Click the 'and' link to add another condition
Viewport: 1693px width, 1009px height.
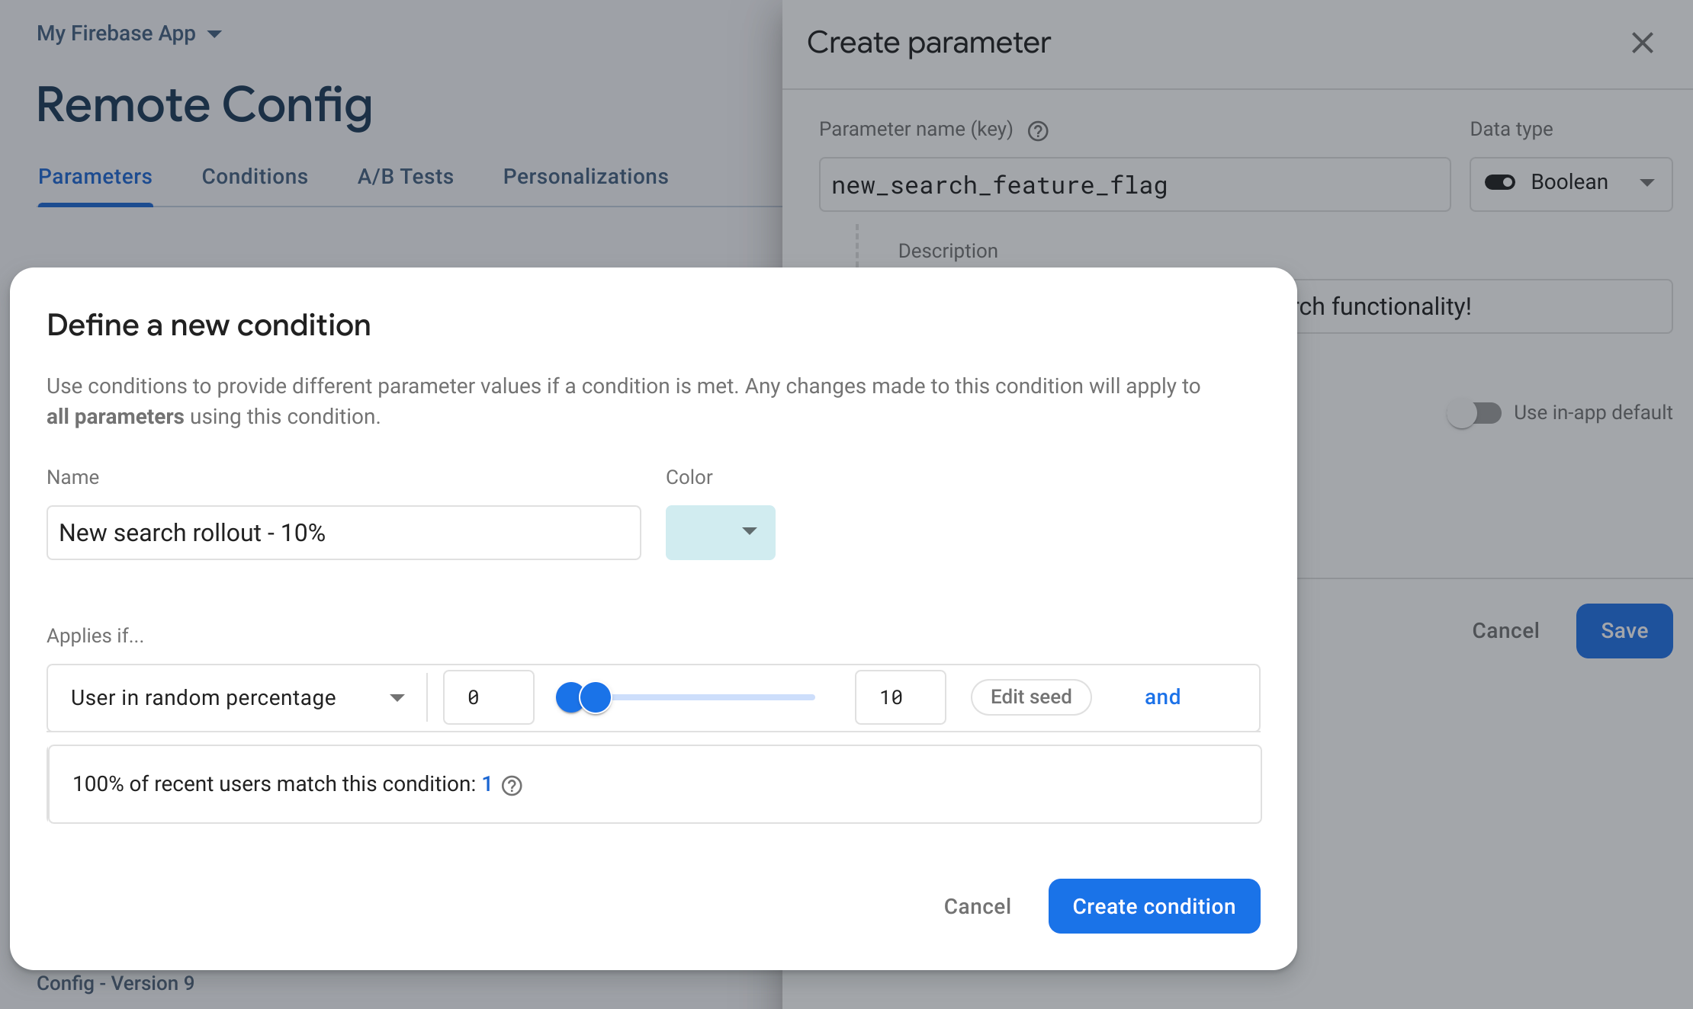coord(1161,697)
